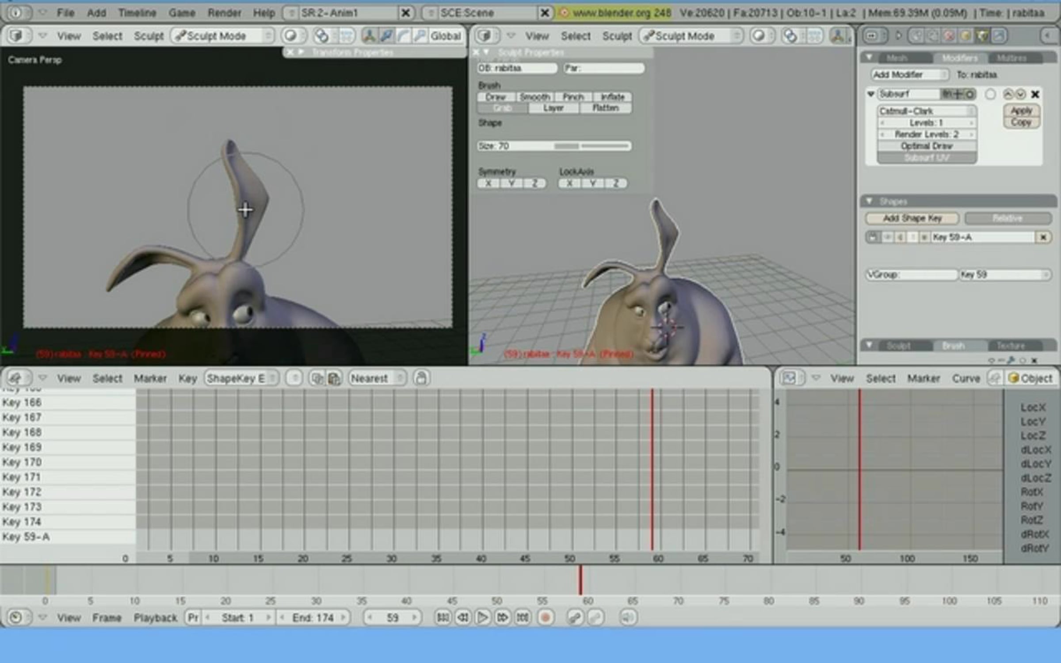Jump to previous keyframe in timeline
The width and height of the screenshot is (1061, 663).
462,617
